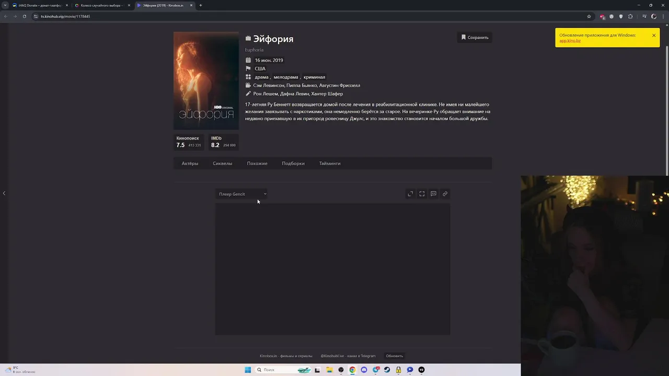Image resolution: width=669 pixels, height=376 pixels.
Task: Expand the player with the diagonal arrows icon
Action: [410, 194]
